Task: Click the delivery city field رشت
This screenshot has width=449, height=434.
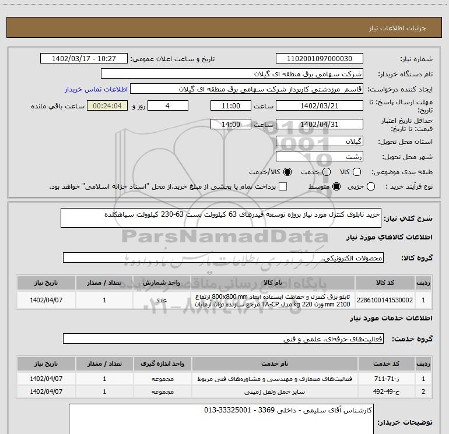Action: [320, 156]
